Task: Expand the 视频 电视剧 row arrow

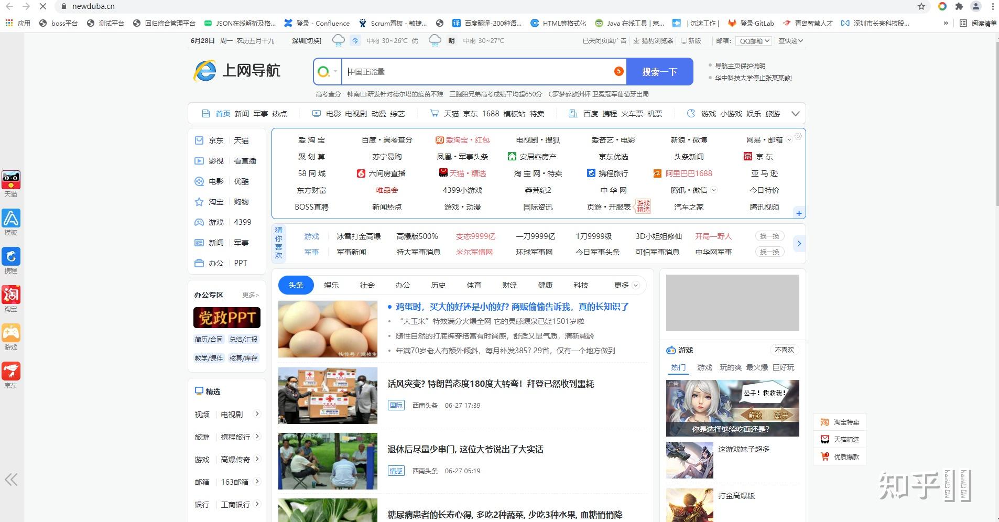Action: pyautogui.click(x=257, y=414)
